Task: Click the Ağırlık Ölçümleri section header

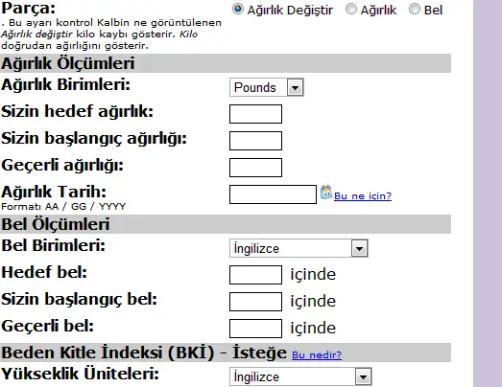Action: [x=226, y=63]
